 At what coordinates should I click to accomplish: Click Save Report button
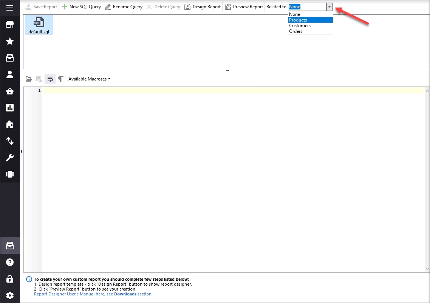pos(42,7)
